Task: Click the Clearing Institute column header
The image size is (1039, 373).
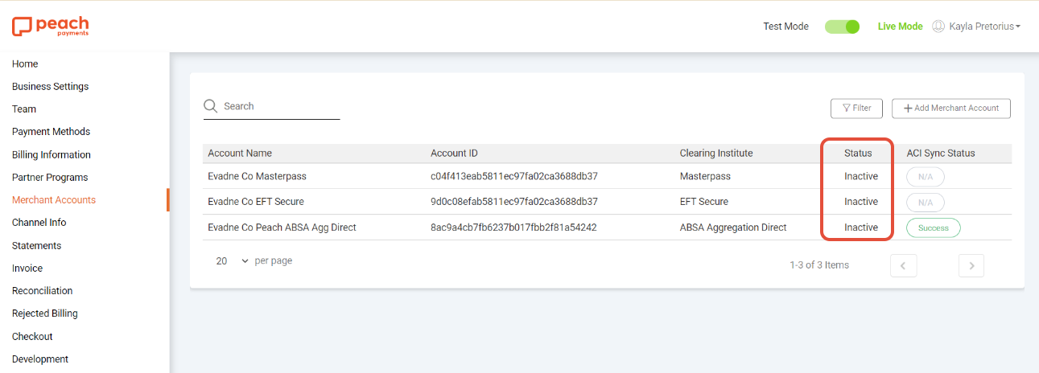Action: tap(716, 153)
